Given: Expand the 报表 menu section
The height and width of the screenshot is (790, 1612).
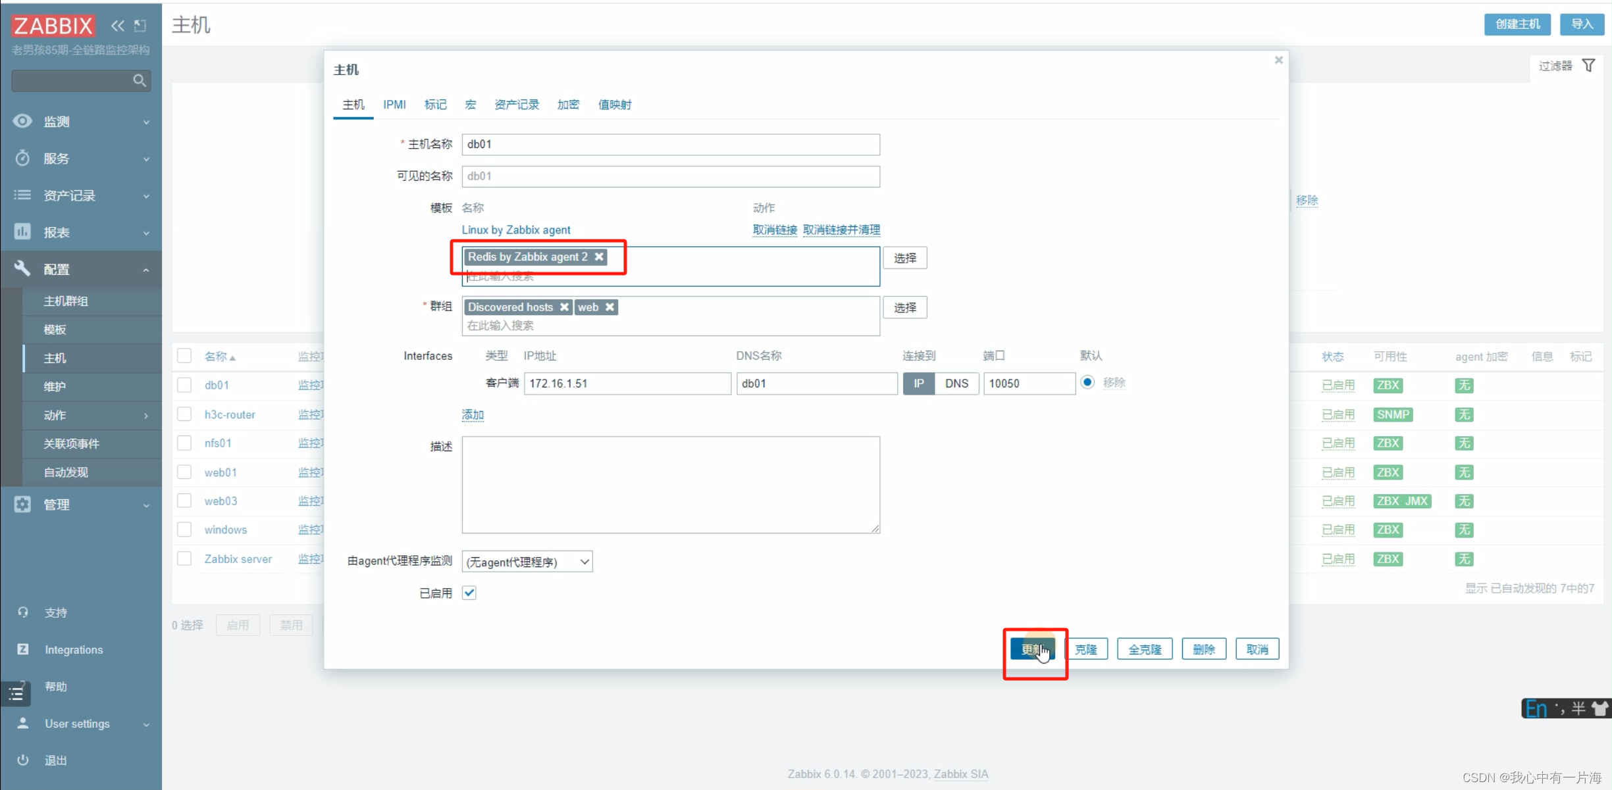Looking at the screenshot, I should pyautogui.click(x=146, y=232).
